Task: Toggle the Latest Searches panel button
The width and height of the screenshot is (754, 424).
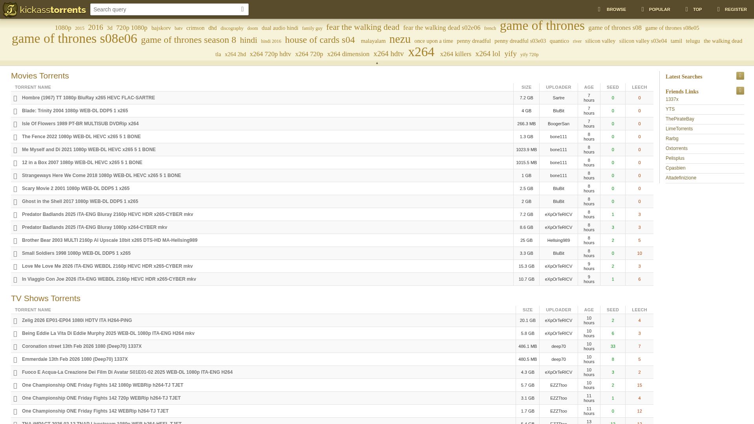Action: pos(740,76)
